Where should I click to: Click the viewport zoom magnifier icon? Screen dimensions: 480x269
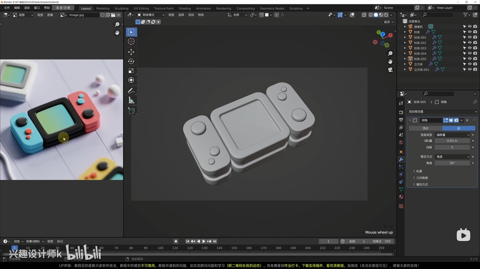[x=390, y=54]
